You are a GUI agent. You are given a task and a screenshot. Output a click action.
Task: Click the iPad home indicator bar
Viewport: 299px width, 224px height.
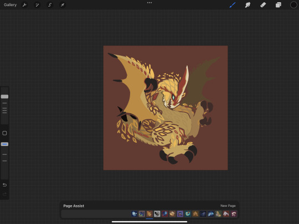[x=149, y=222]
